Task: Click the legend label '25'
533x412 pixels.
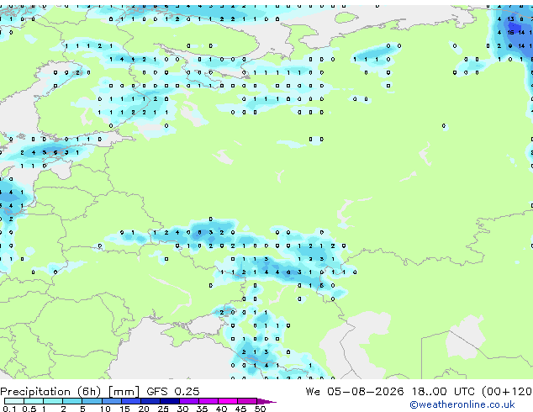Action: (163, 409)
